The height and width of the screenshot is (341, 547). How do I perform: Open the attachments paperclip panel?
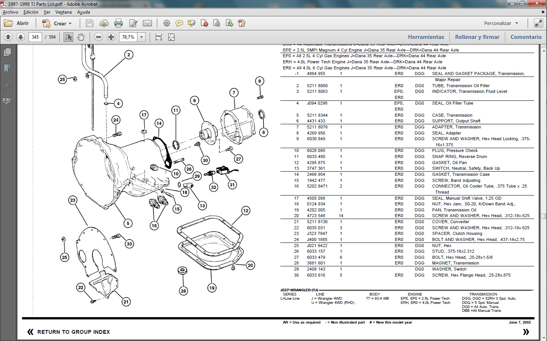click(x=7, y=85)
